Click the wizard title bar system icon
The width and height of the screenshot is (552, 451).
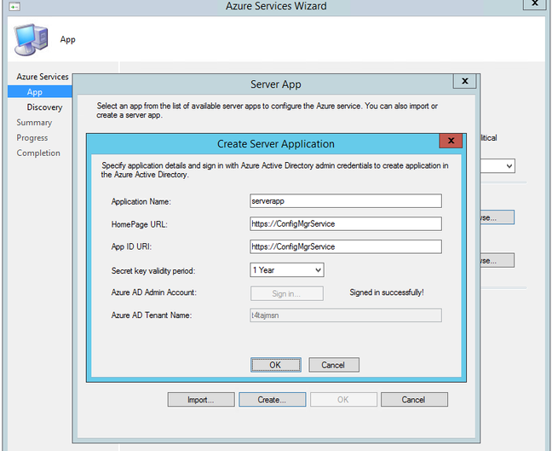pyautogui.click(x=14, y=6)
